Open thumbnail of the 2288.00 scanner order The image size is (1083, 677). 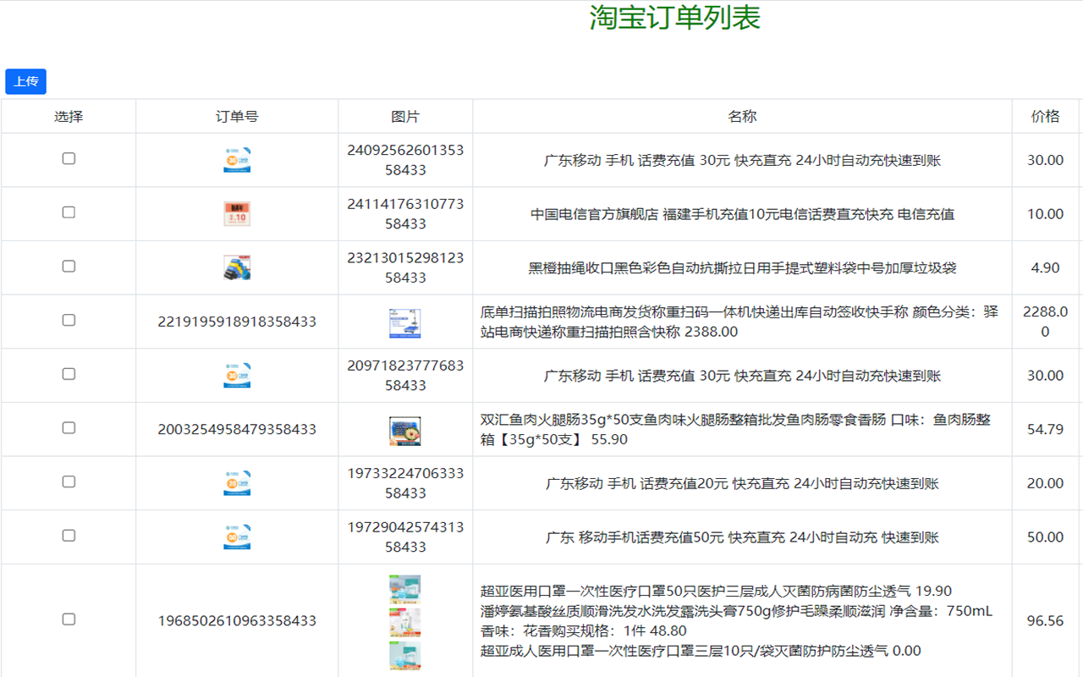pos(405,322)
